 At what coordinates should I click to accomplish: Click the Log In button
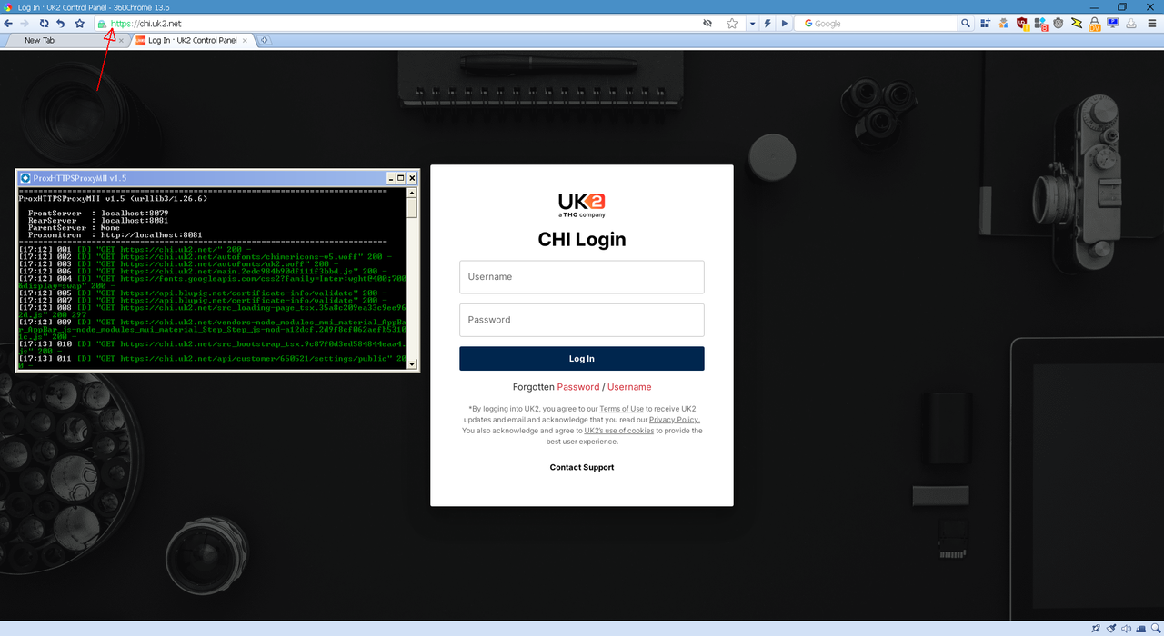pos(582,359)
